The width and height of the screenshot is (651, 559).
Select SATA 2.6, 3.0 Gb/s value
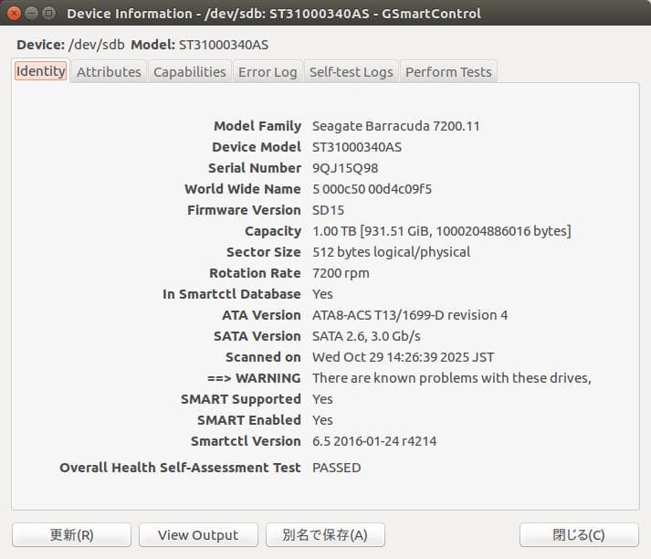pyautogui.click(x=366, y=336)
